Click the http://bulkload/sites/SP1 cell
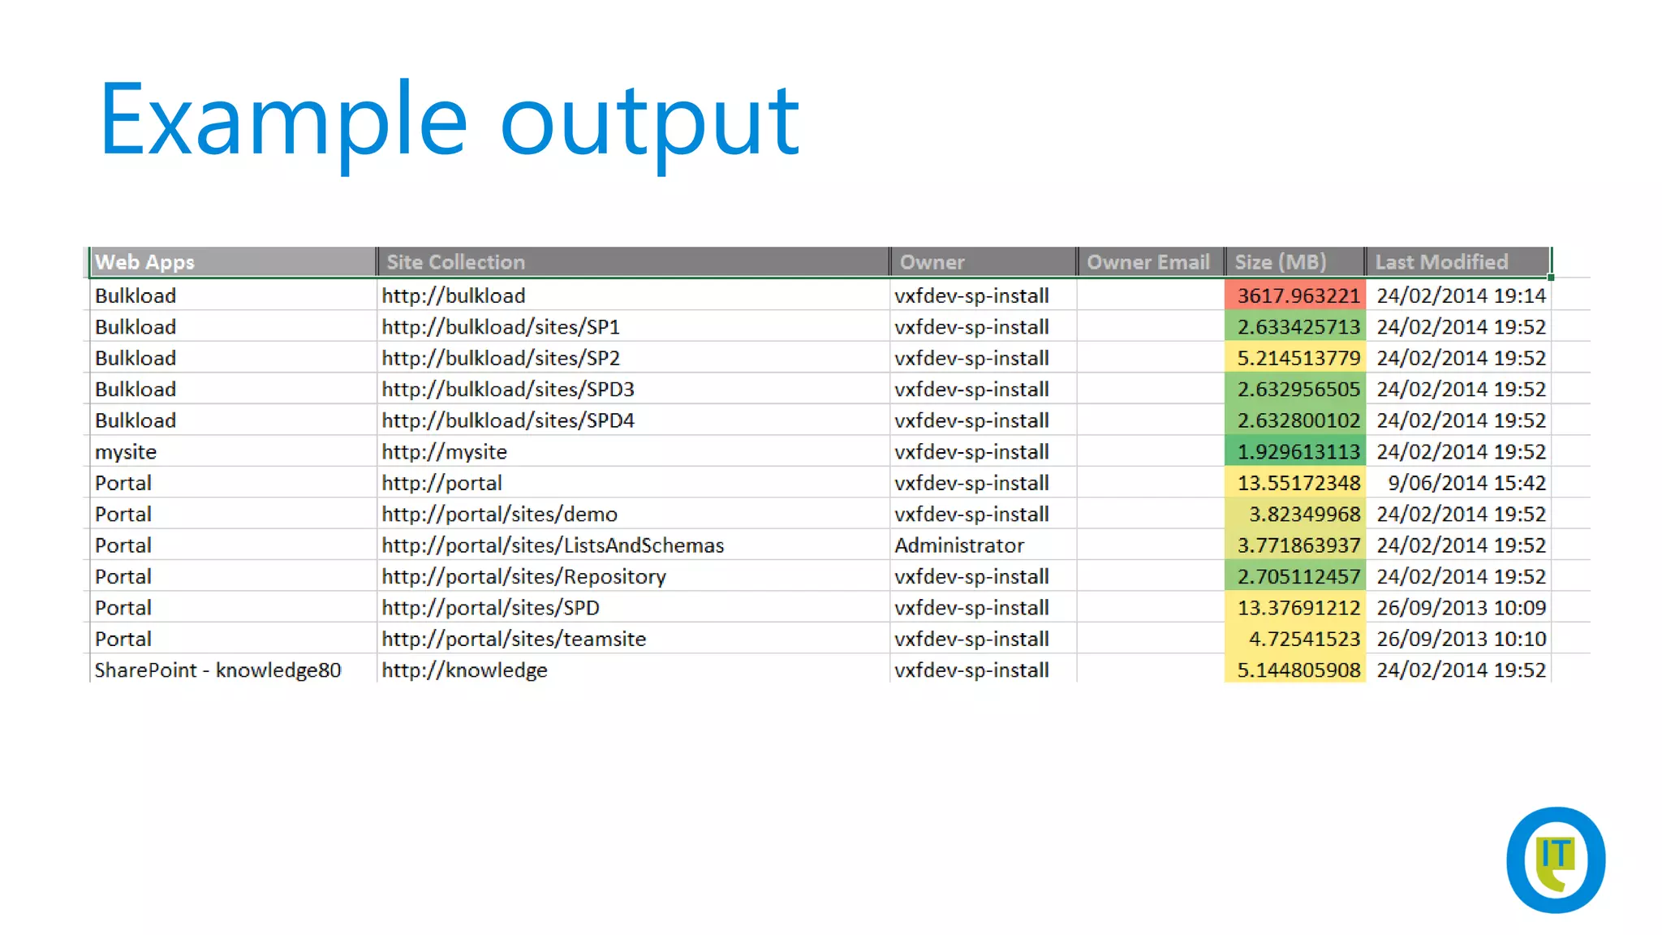This screenshot has height=935, width=1662. pos(633,327)
